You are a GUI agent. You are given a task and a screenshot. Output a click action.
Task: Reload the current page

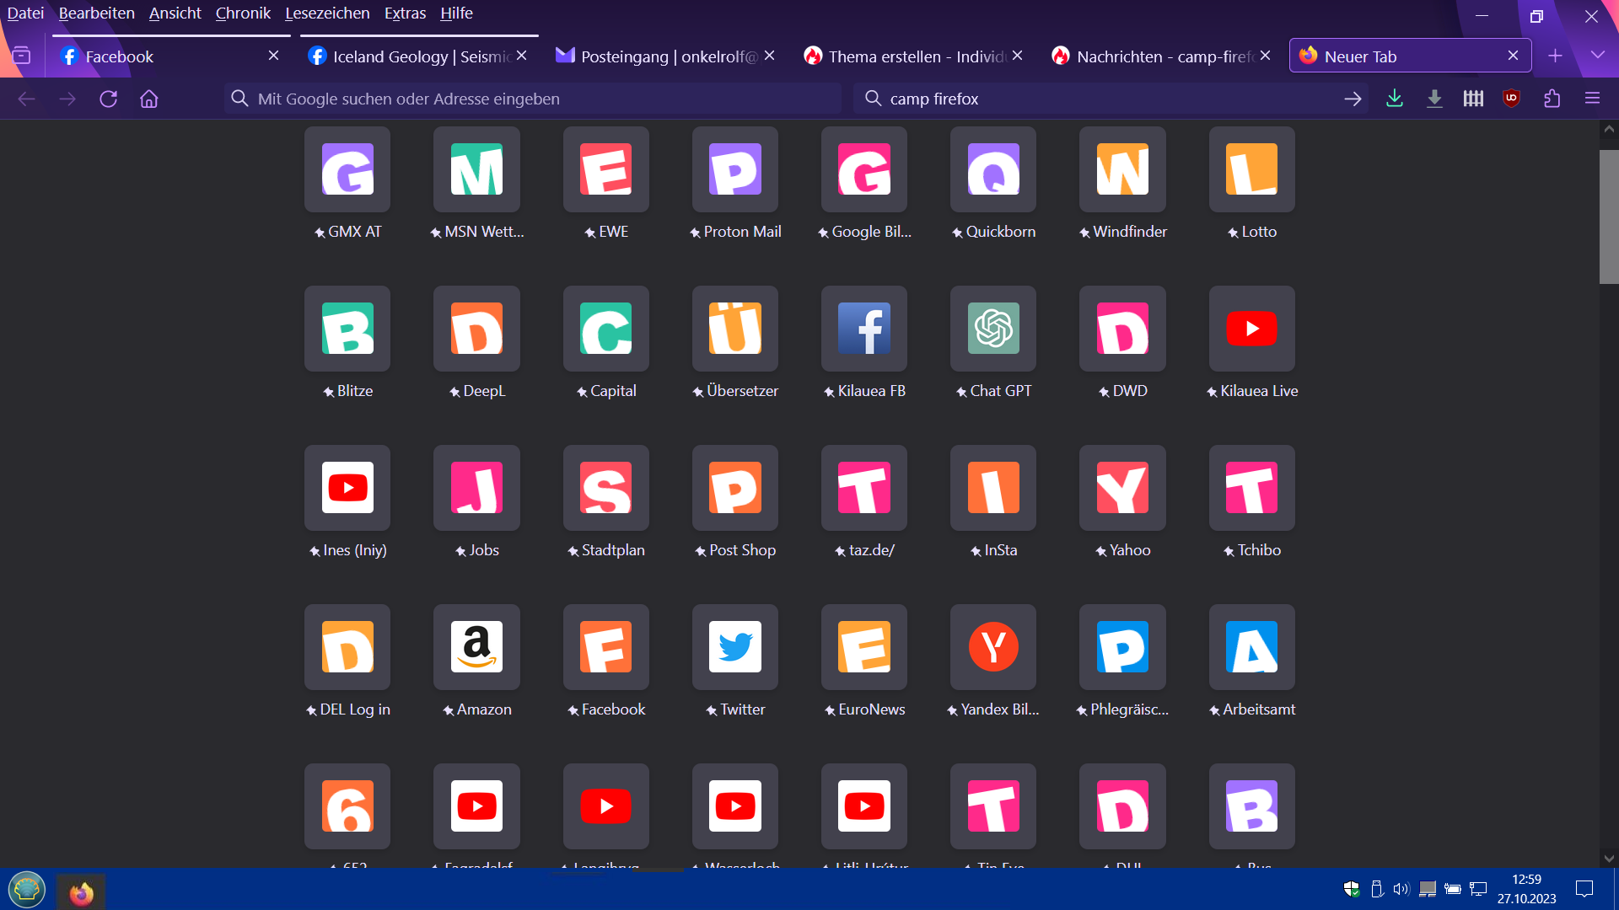[x=108, y=99]
